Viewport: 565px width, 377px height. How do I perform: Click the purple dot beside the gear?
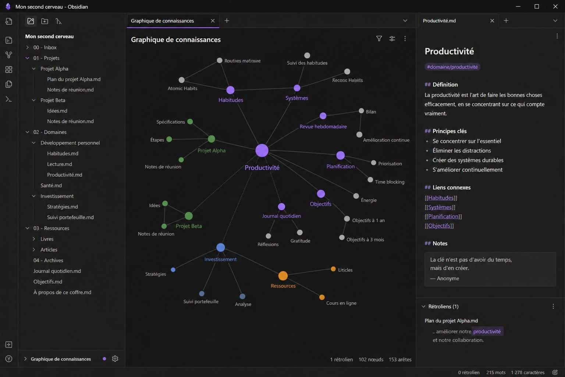pos(104,359)
